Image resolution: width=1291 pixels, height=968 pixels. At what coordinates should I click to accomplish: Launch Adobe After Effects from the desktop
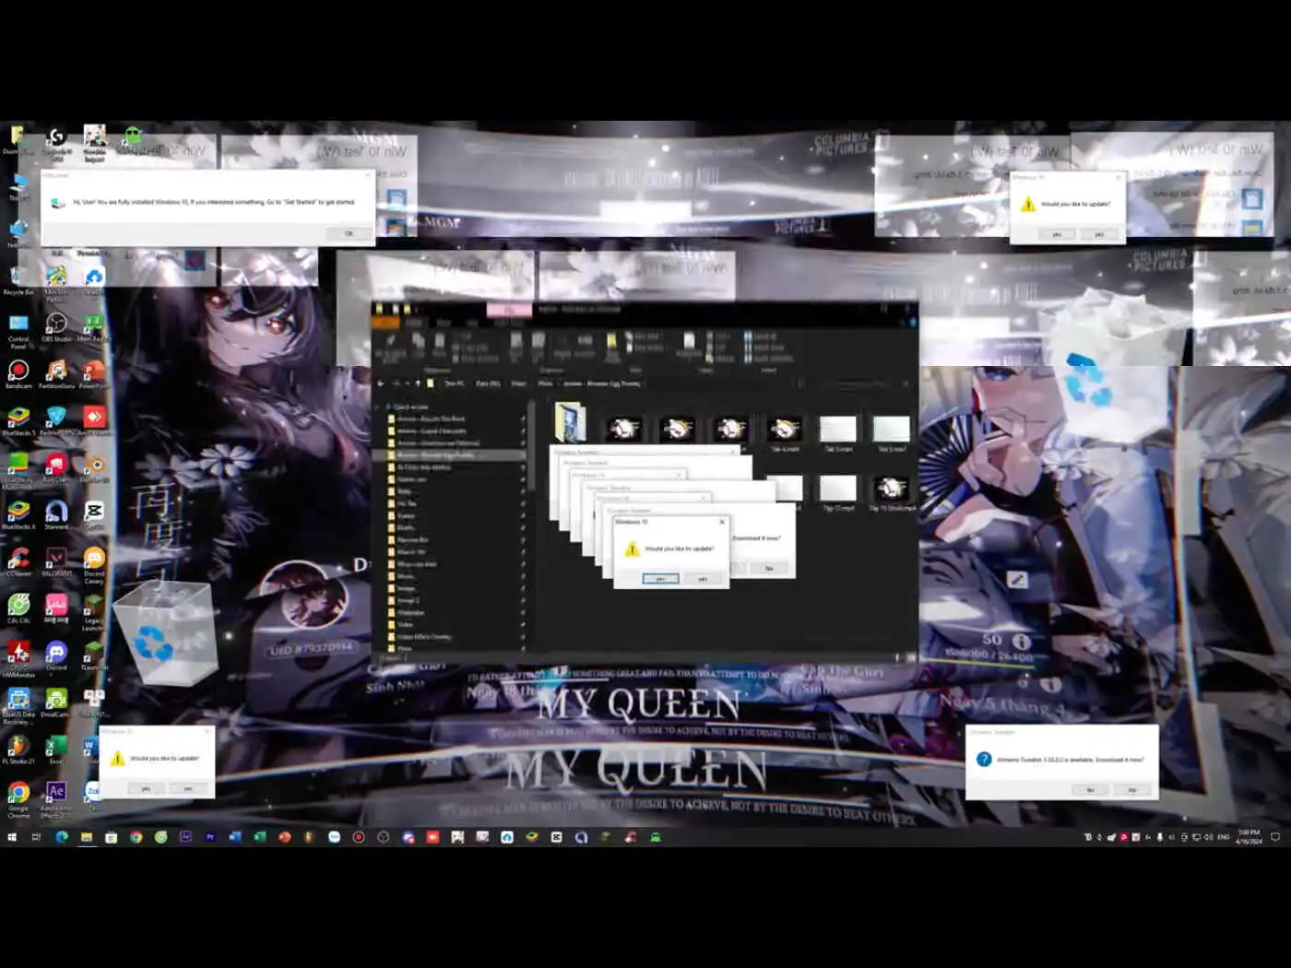(x=56, y=799)
